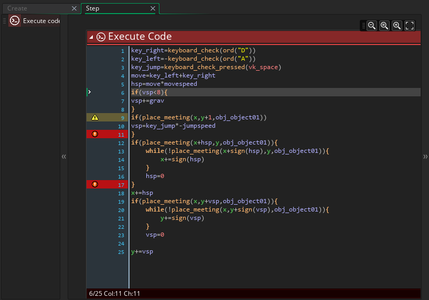429x300 pixels.
Task: Zoom in using the plus magnifier icon
Action: pyautogui.click(x=396, y=26)
